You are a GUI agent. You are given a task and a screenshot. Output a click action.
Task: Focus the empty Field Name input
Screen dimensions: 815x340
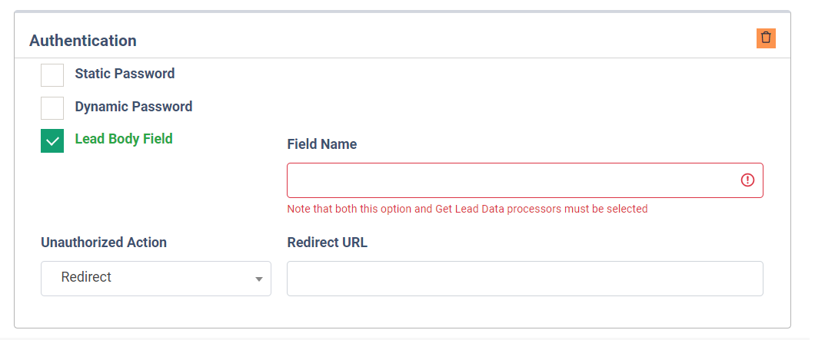[x=525, y=180]
